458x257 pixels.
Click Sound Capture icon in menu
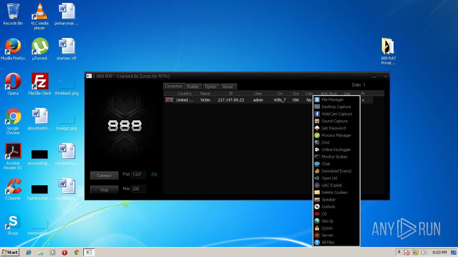click(x=317, y=121)
